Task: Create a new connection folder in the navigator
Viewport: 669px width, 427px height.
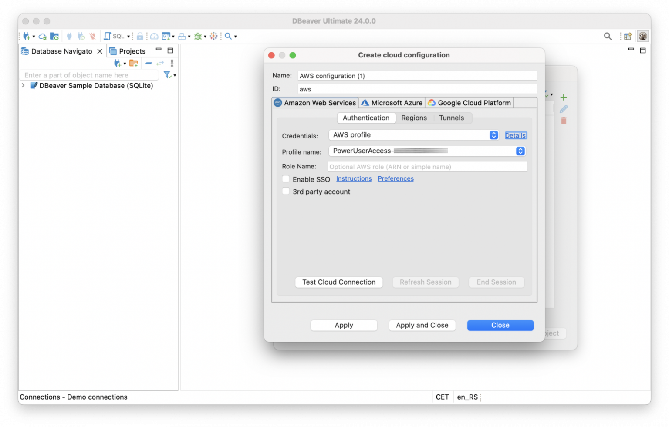Action: click(134, 63)
